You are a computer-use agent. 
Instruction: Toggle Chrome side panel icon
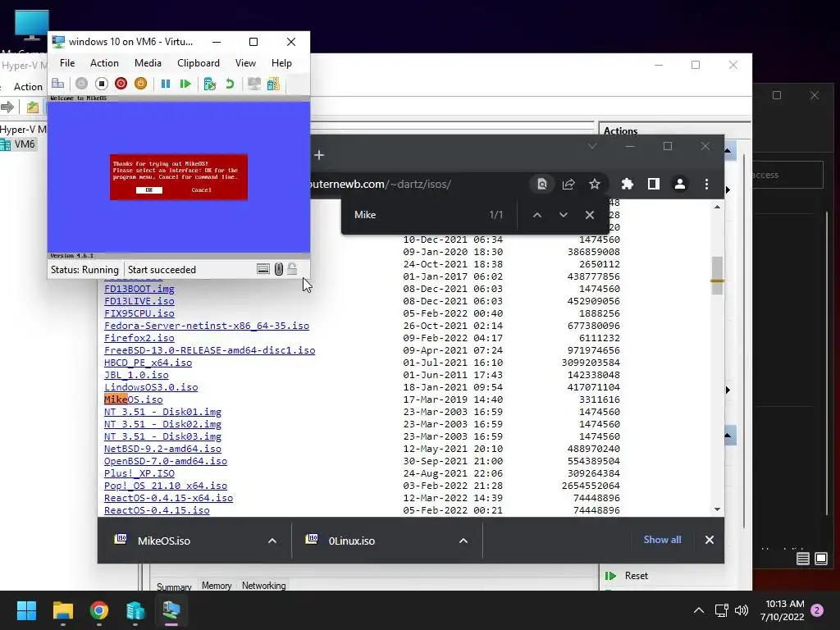654,185
